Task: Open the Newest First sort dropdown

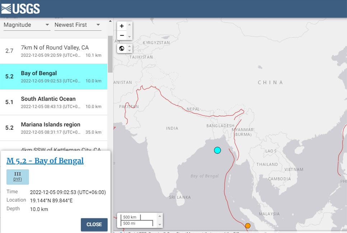Action: (77, 25)
